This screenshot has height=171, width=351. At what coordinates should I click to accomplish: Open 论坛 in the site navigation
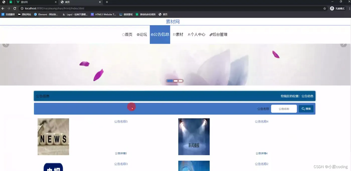[x=142, y=35]
